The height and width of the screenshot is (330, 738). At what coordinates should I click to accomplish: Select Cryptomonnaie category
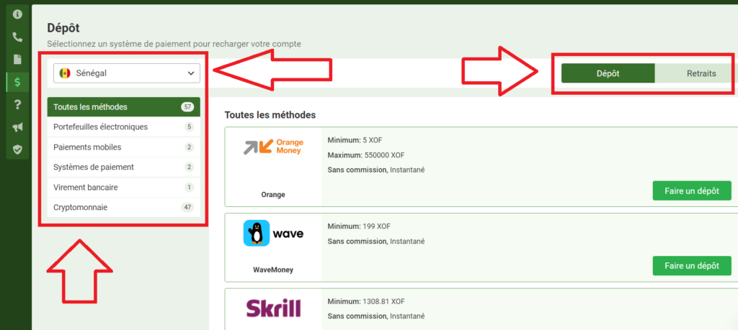pos(124,207)
